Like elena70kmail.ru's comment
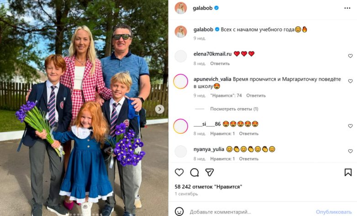 pyautogui.click(x=350, y=56)
